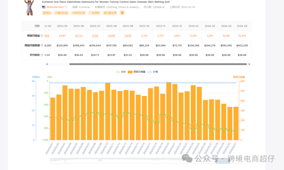Click the table's horizontal scrollbar thumb
Viewport: 284px width, 170px height.
pyautogui.click(x=158, y=64)
